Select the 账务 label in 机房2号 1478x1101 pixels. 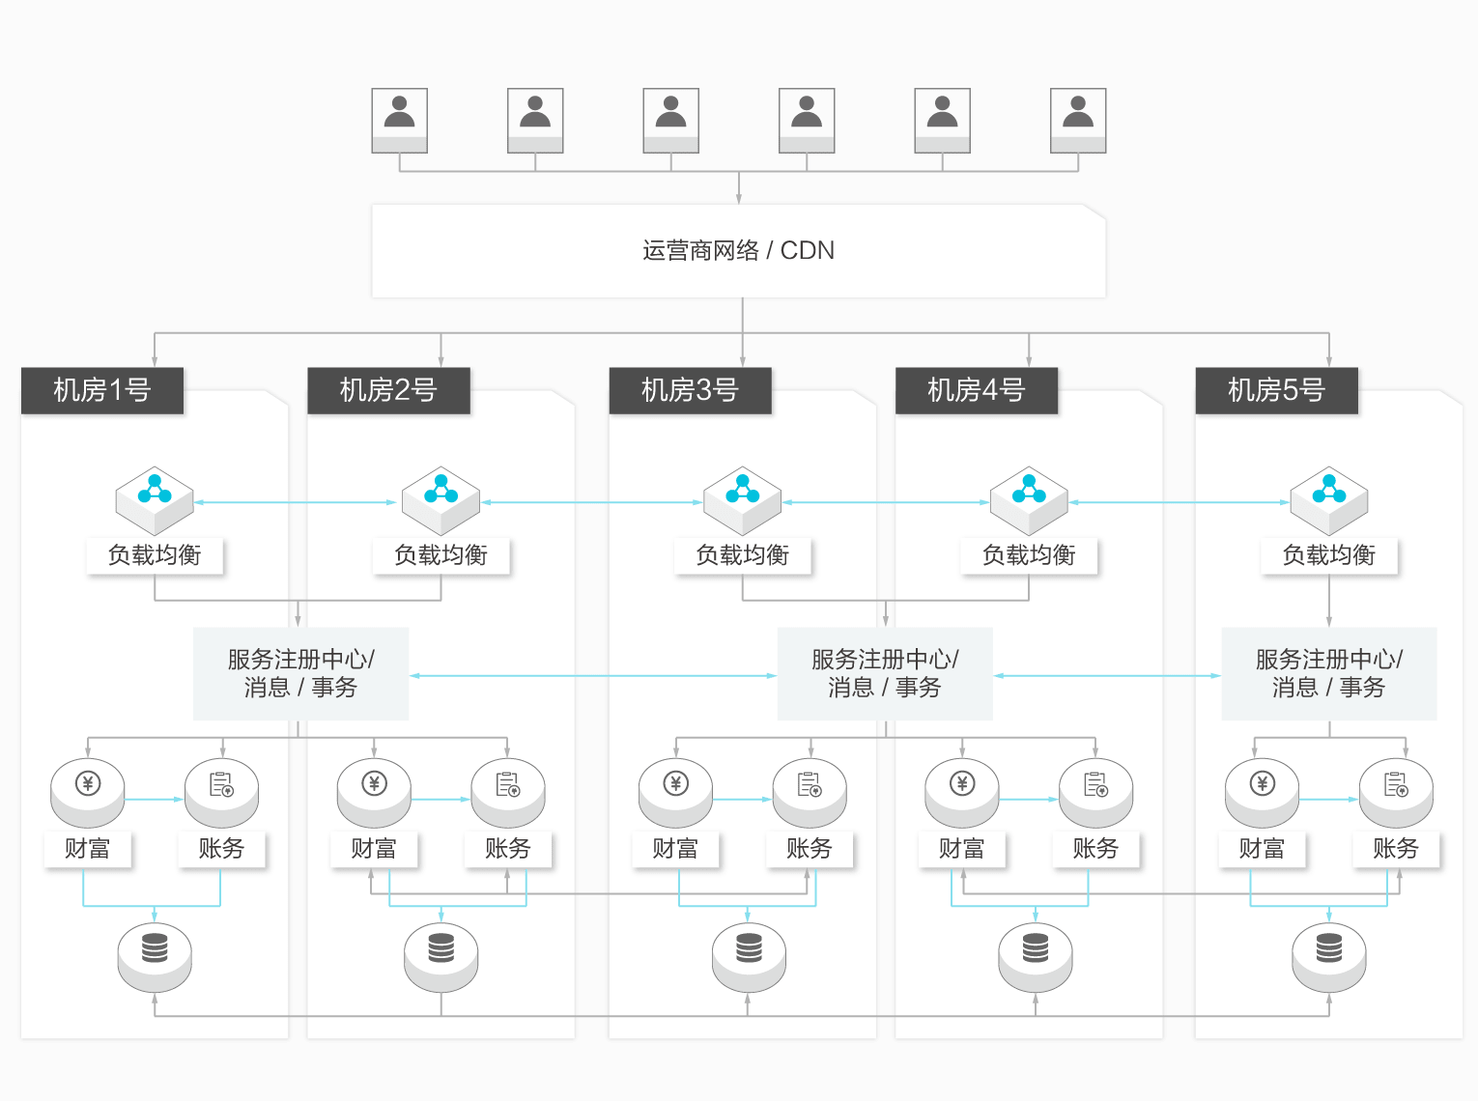click(x=508, y=849)
